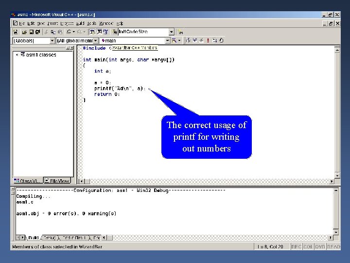
Task: Open the View menu
Action: pos(41,23)
